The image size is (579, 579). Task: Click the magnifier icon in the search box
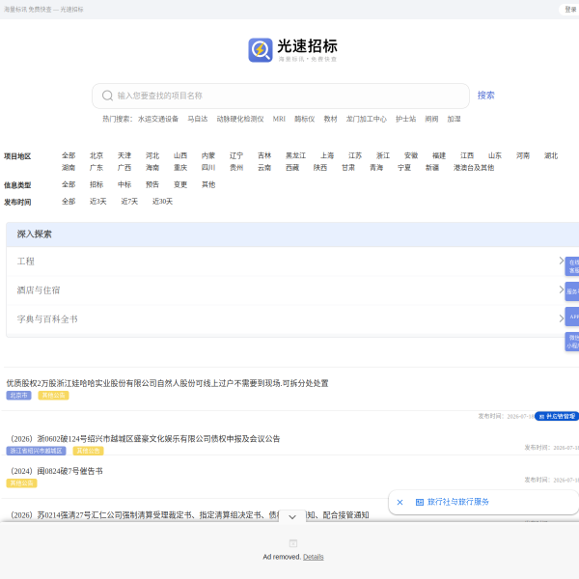(x=107, y=96)
